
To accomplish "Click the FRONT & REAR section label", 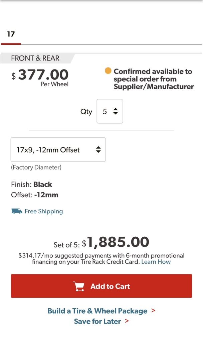I will (35, 58).
